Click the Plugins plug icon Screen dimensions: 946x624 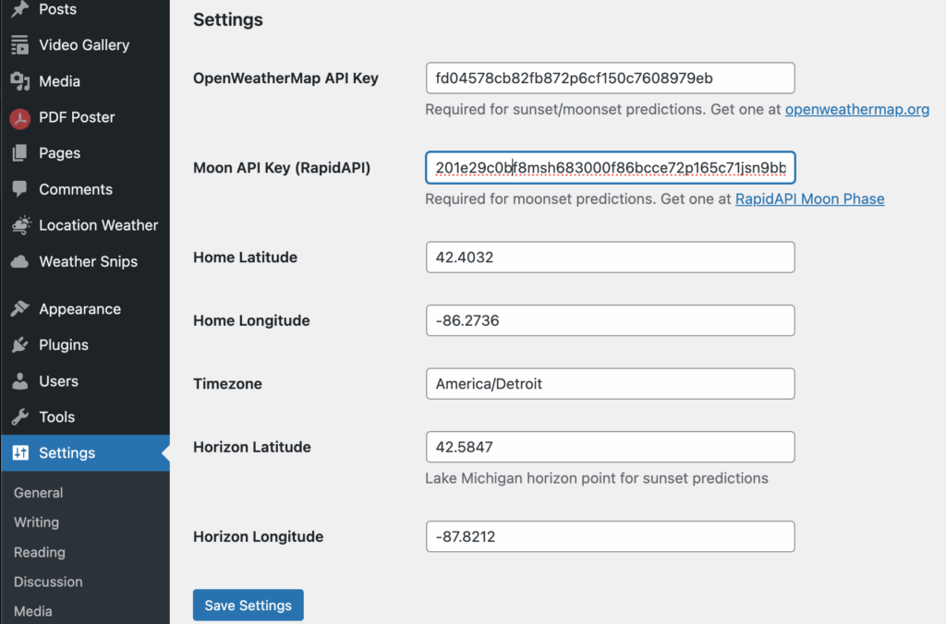pos(19,345)
